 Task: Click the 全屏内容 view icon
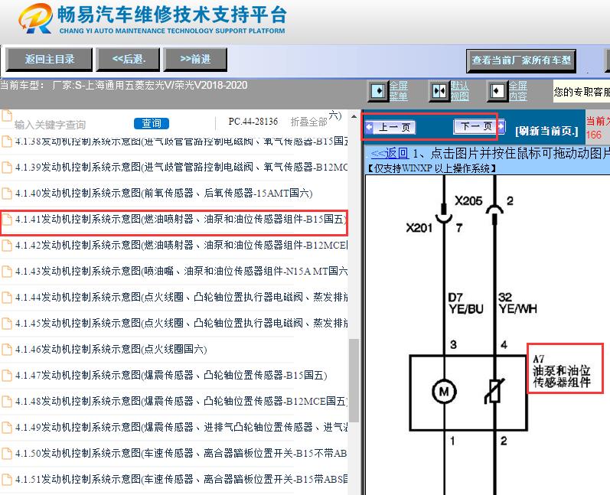click(x=497, y=91)
